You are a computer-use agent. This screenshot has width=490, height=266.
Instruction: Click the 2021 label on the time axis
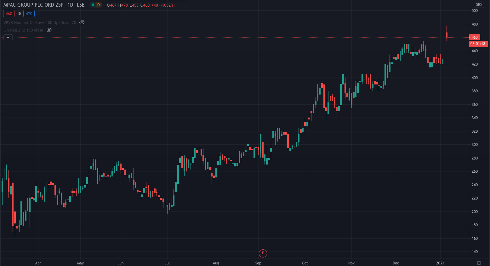[440, 263]
